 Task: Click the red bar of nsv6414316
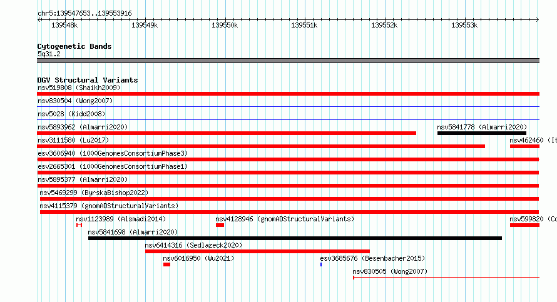(x=258, y=251)
